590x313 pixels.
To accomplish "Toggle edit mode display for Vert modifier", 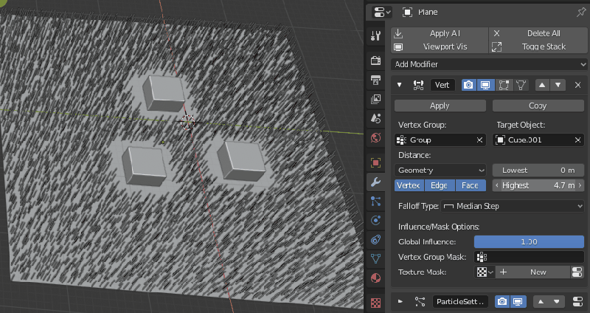I will 504,85.
